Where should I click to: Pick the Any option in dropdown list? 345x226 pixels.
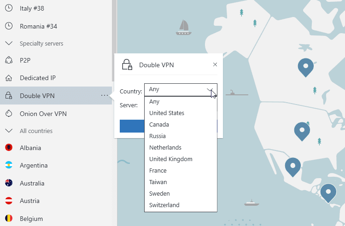[x=154, y=102]
